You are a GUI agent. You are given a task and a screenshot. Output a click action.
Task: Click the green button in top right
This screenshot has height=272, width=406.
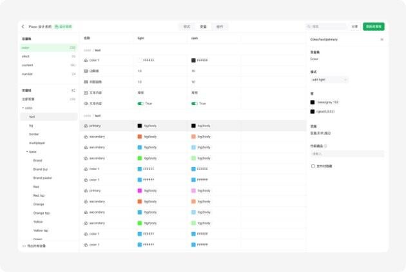373,26
